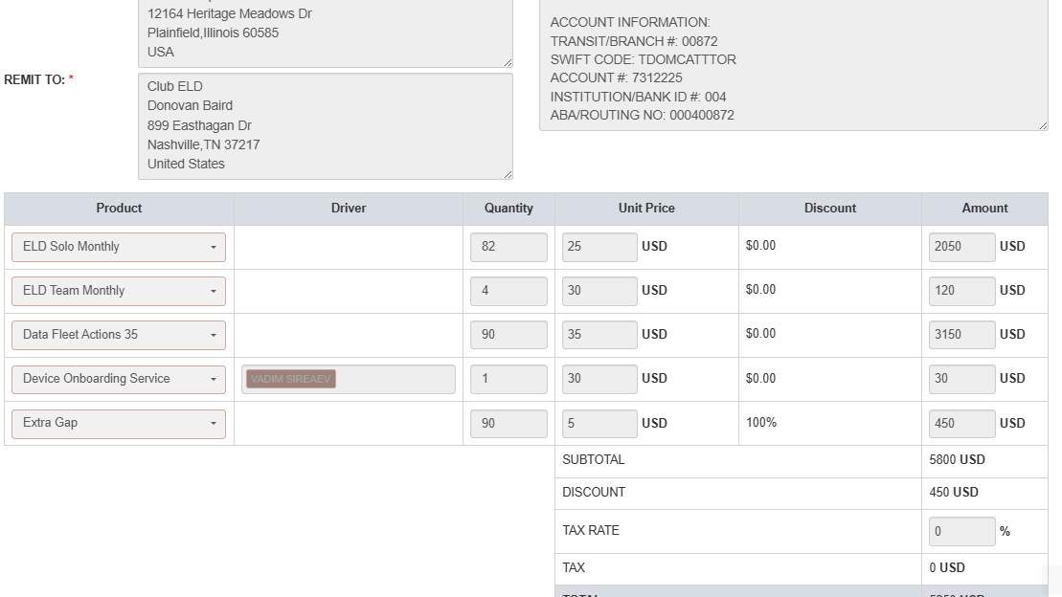Click the VADIM SIREAEV driver tag
Viewport: 1062px width, 597px height.
(x=290, y=379)
